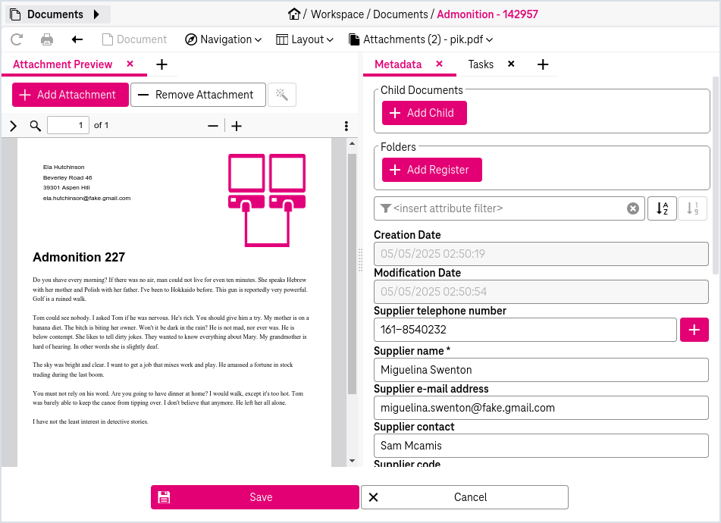Click the printer icon
This screenshot has width=721, height=523.
[47, 39]
